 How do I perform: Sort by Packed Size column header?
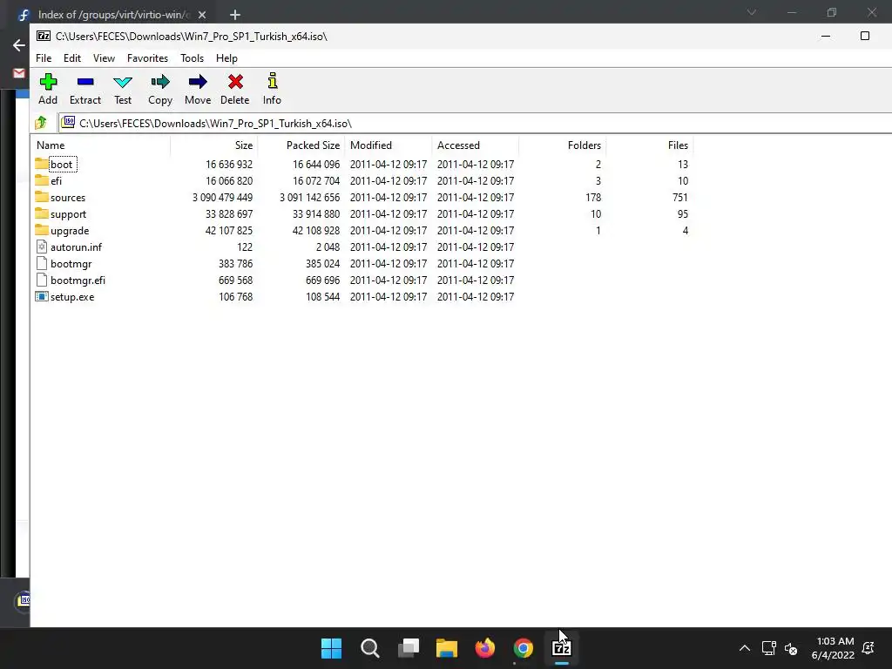(301, 145)
